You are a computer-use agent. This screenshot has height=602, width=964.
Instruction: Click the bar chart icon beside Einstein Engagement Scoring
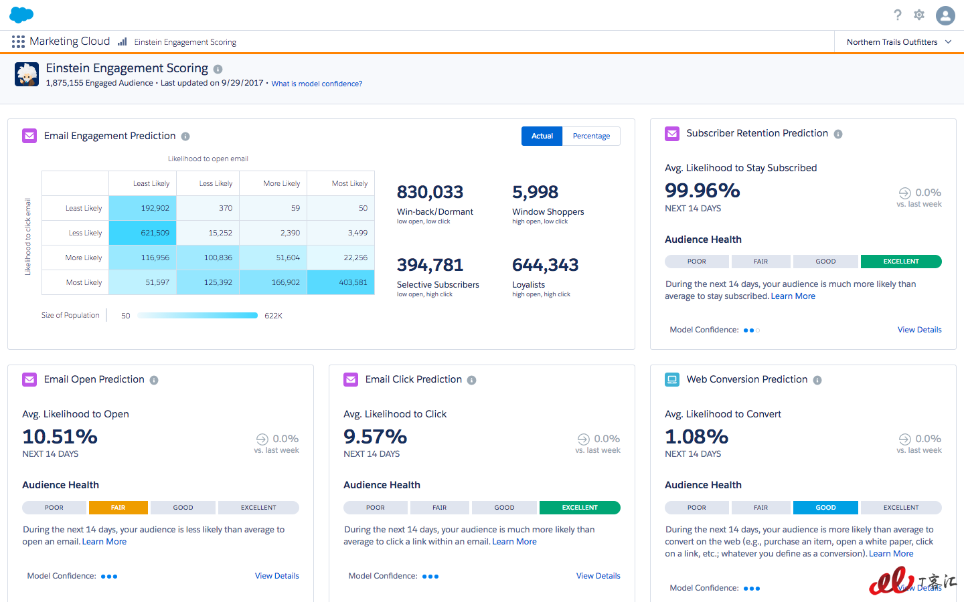coord(123,41)
